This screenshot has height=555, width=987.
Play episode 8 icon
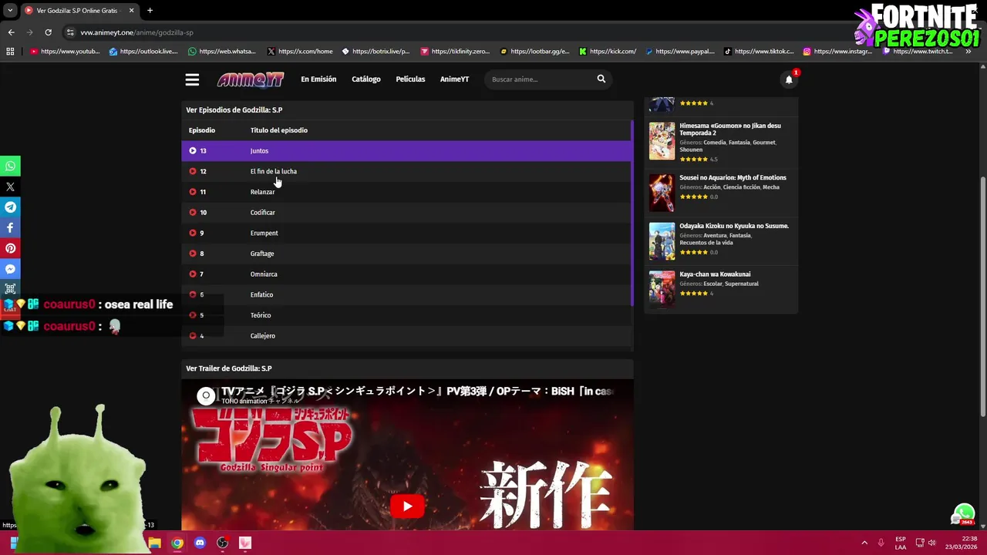tap(193, 254)
